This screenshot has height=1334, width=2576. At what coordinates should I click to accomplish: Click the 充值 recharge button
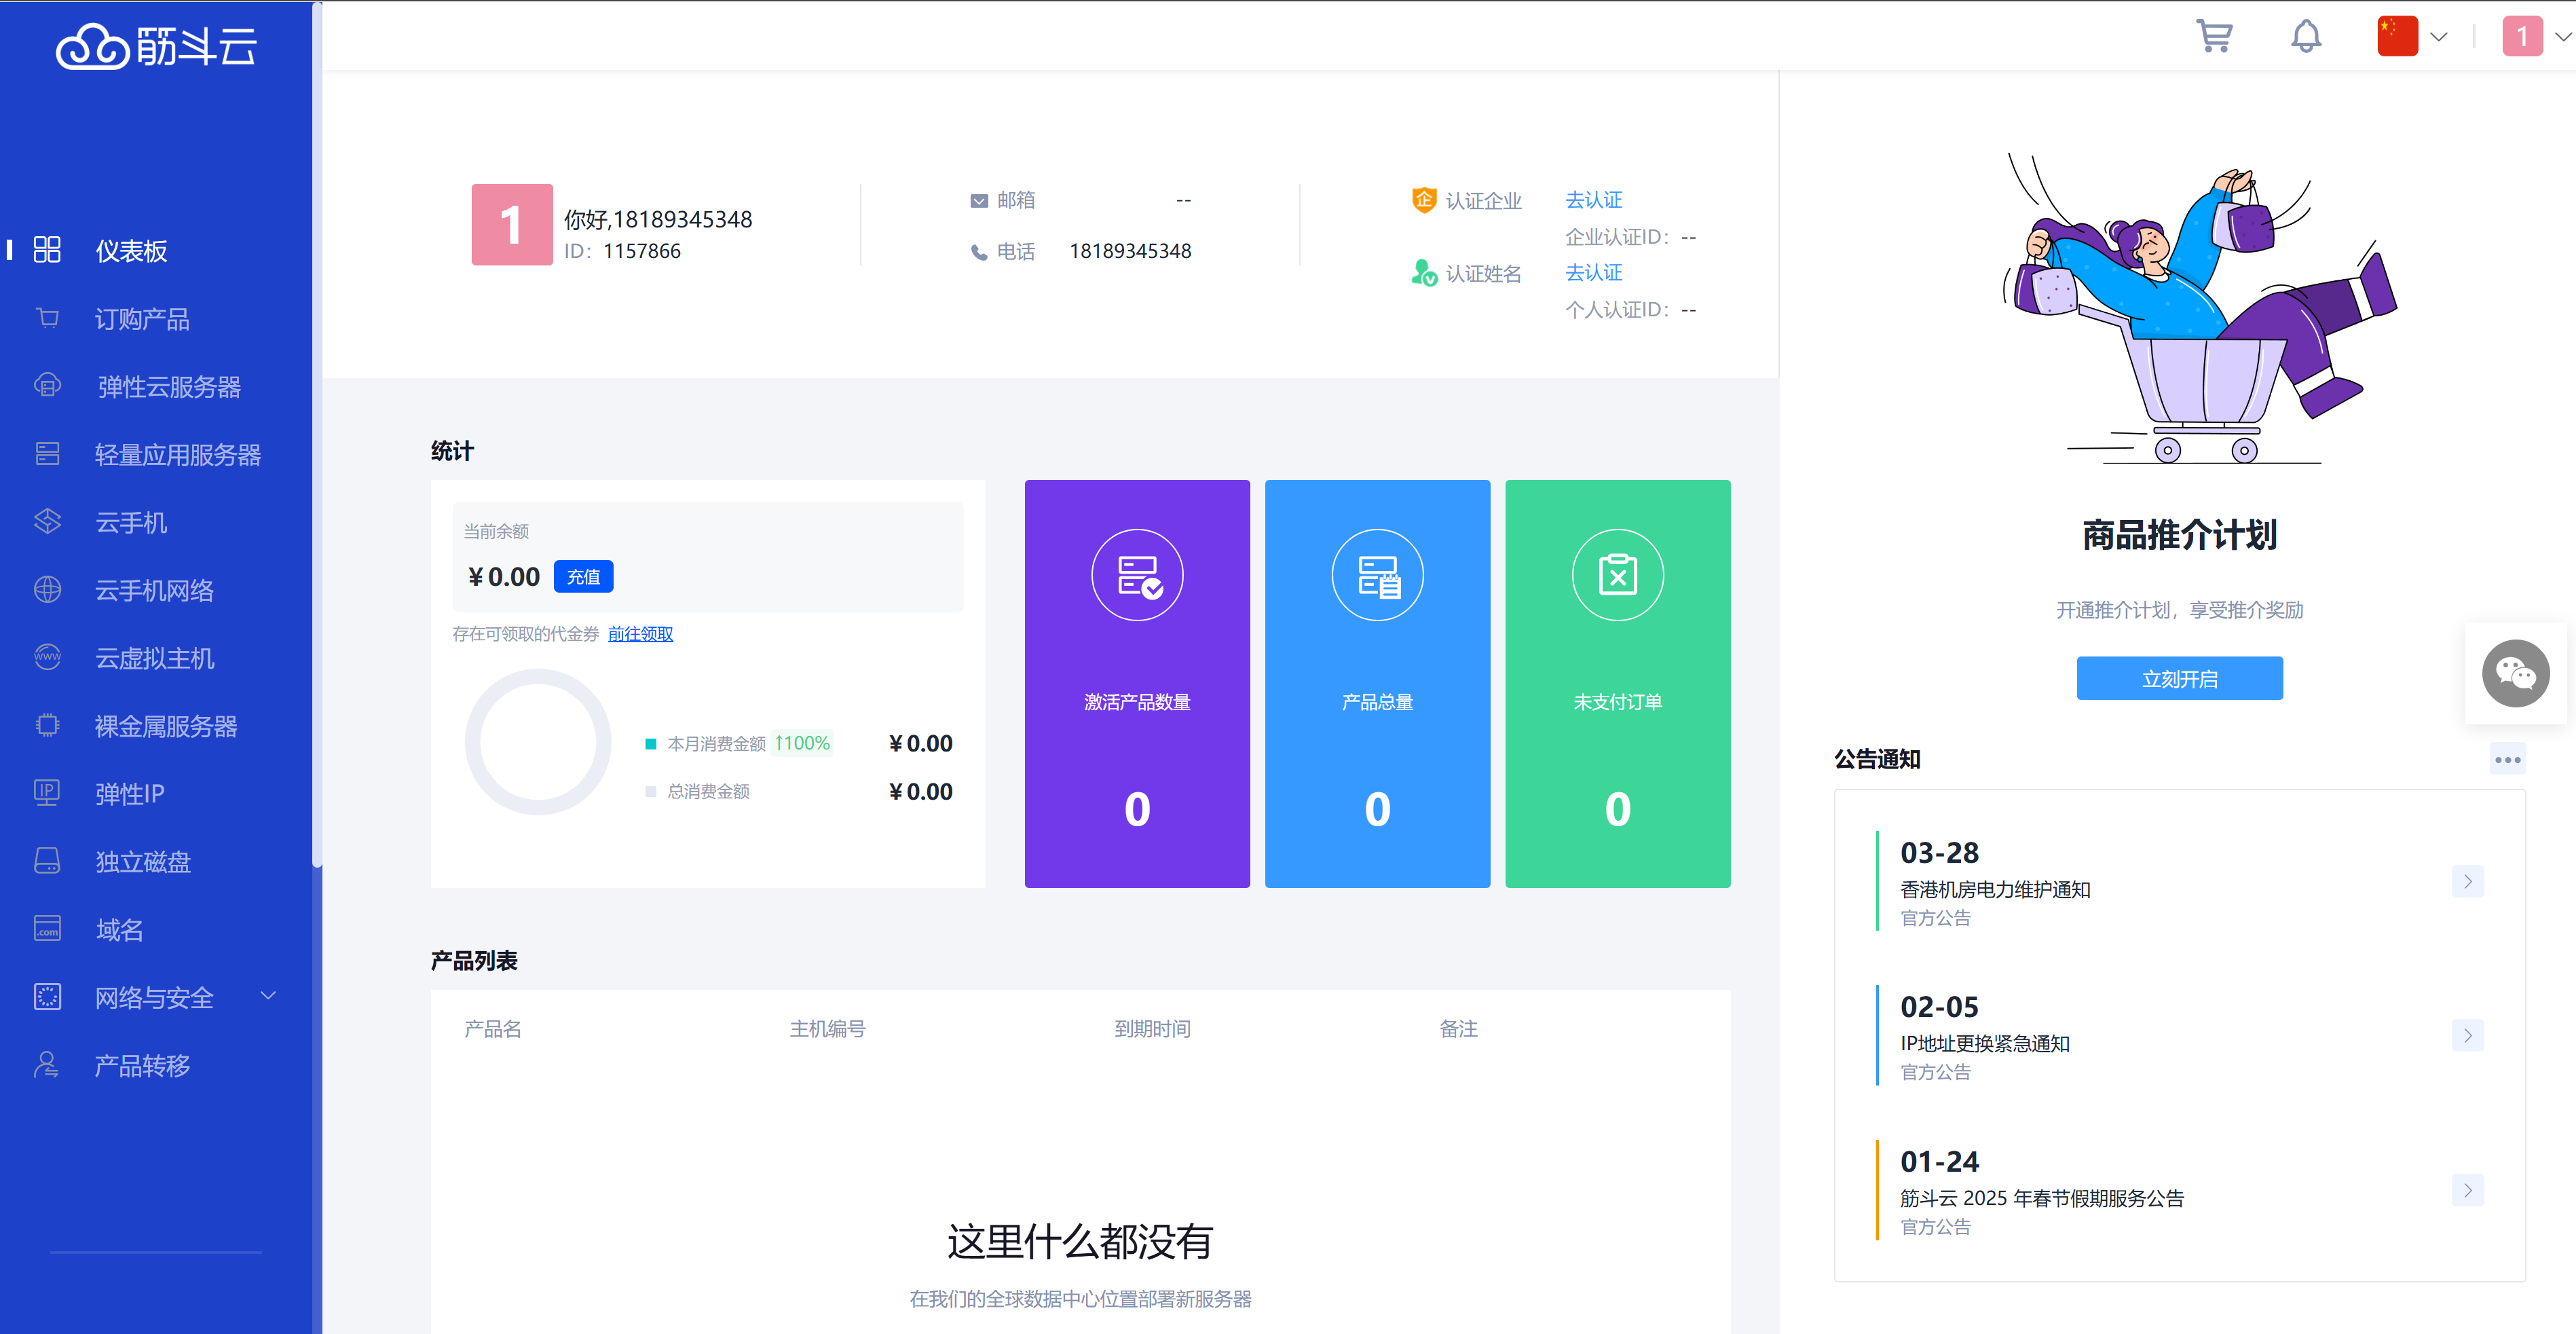[583, 577]
